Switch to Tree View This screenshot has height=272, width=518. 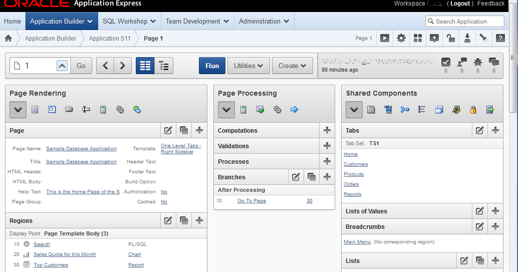coord(164,66)
